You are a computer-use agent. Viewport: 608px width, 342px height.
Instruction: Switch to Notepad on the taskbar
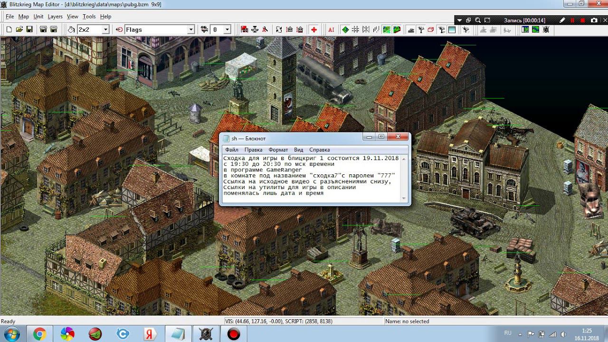point(178,334)
